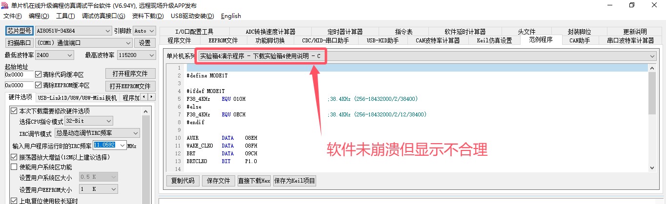This screenshot has height=204, width=666.
Task: Click the EEPROM start address field beside 清除EEPROM缓冲区
Action: click(x=19, y=85)
